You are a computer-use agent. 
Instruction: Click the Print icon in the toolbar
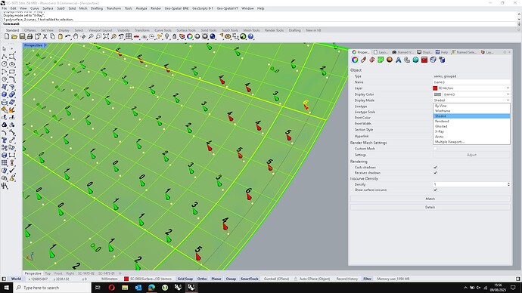pos(30,36)
